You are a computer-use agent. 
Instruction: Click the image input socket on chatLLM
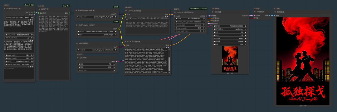click(x=35, y=15)
